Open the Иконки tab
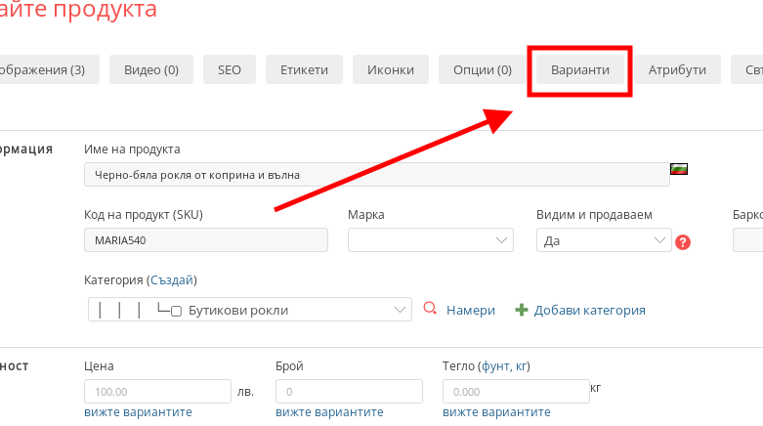This screenshot has width=763, height=426. tap(390, 69)
